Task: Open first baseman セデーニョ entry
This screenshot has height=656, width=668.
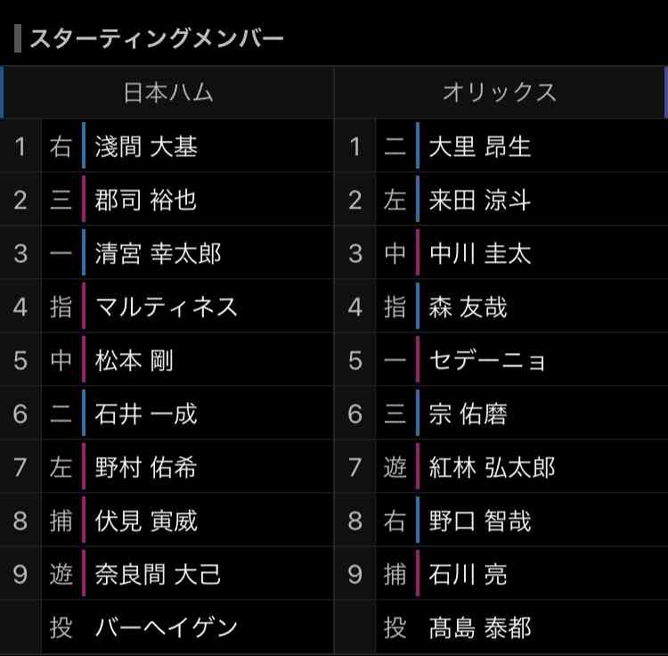Action: (487, 361)
